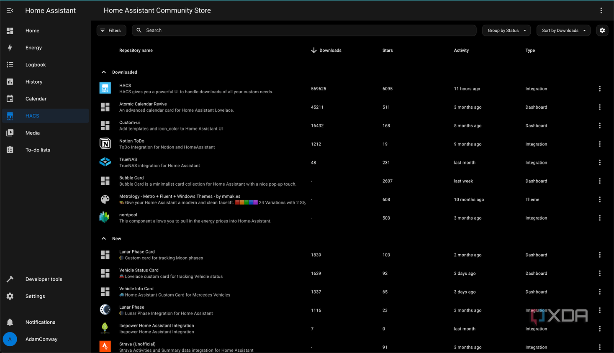The height and width of the screenshot is (353, 614).
Task: Select the Vehicle Info Card repository name
Action: [x=136, y=289]
